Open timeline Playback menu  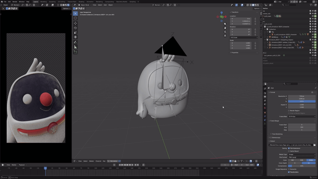pyautogui.click(x=22, y=165)
